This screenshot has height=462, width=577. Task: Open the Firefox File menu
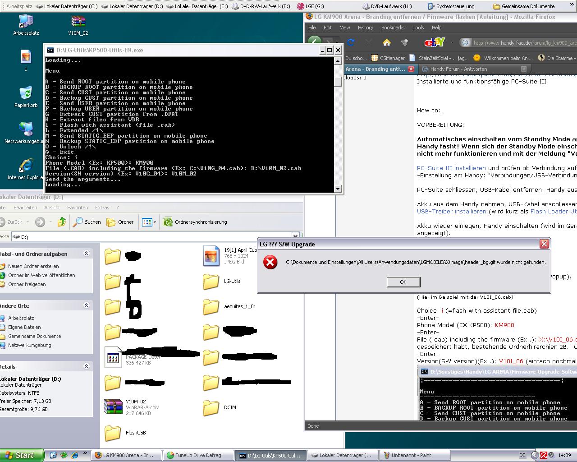click(x=312, y=28)
